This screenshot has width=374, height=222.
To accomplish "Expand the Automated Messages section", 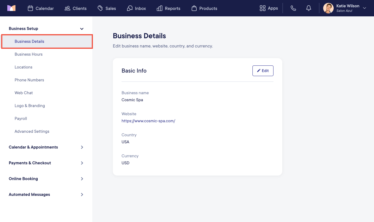I will click(82, 195).
